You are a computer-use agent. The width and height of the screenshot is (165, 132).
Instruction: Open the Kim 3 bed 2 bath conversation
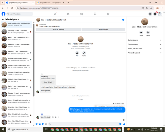(x=16, y=122)
